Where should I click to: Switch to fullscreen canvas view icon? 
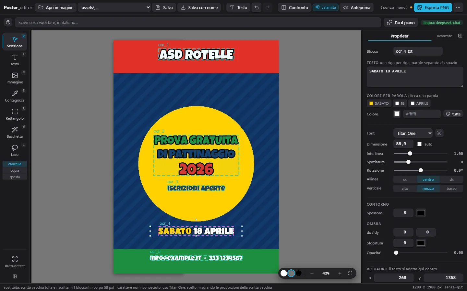tap(350, 273)
